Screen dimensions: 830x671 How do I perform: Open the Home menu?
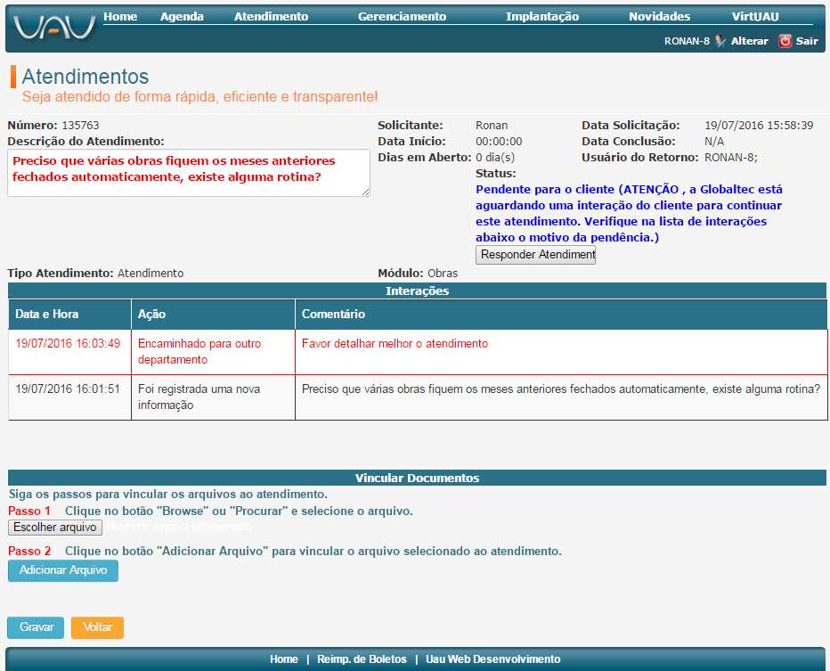tap(120, 16)
